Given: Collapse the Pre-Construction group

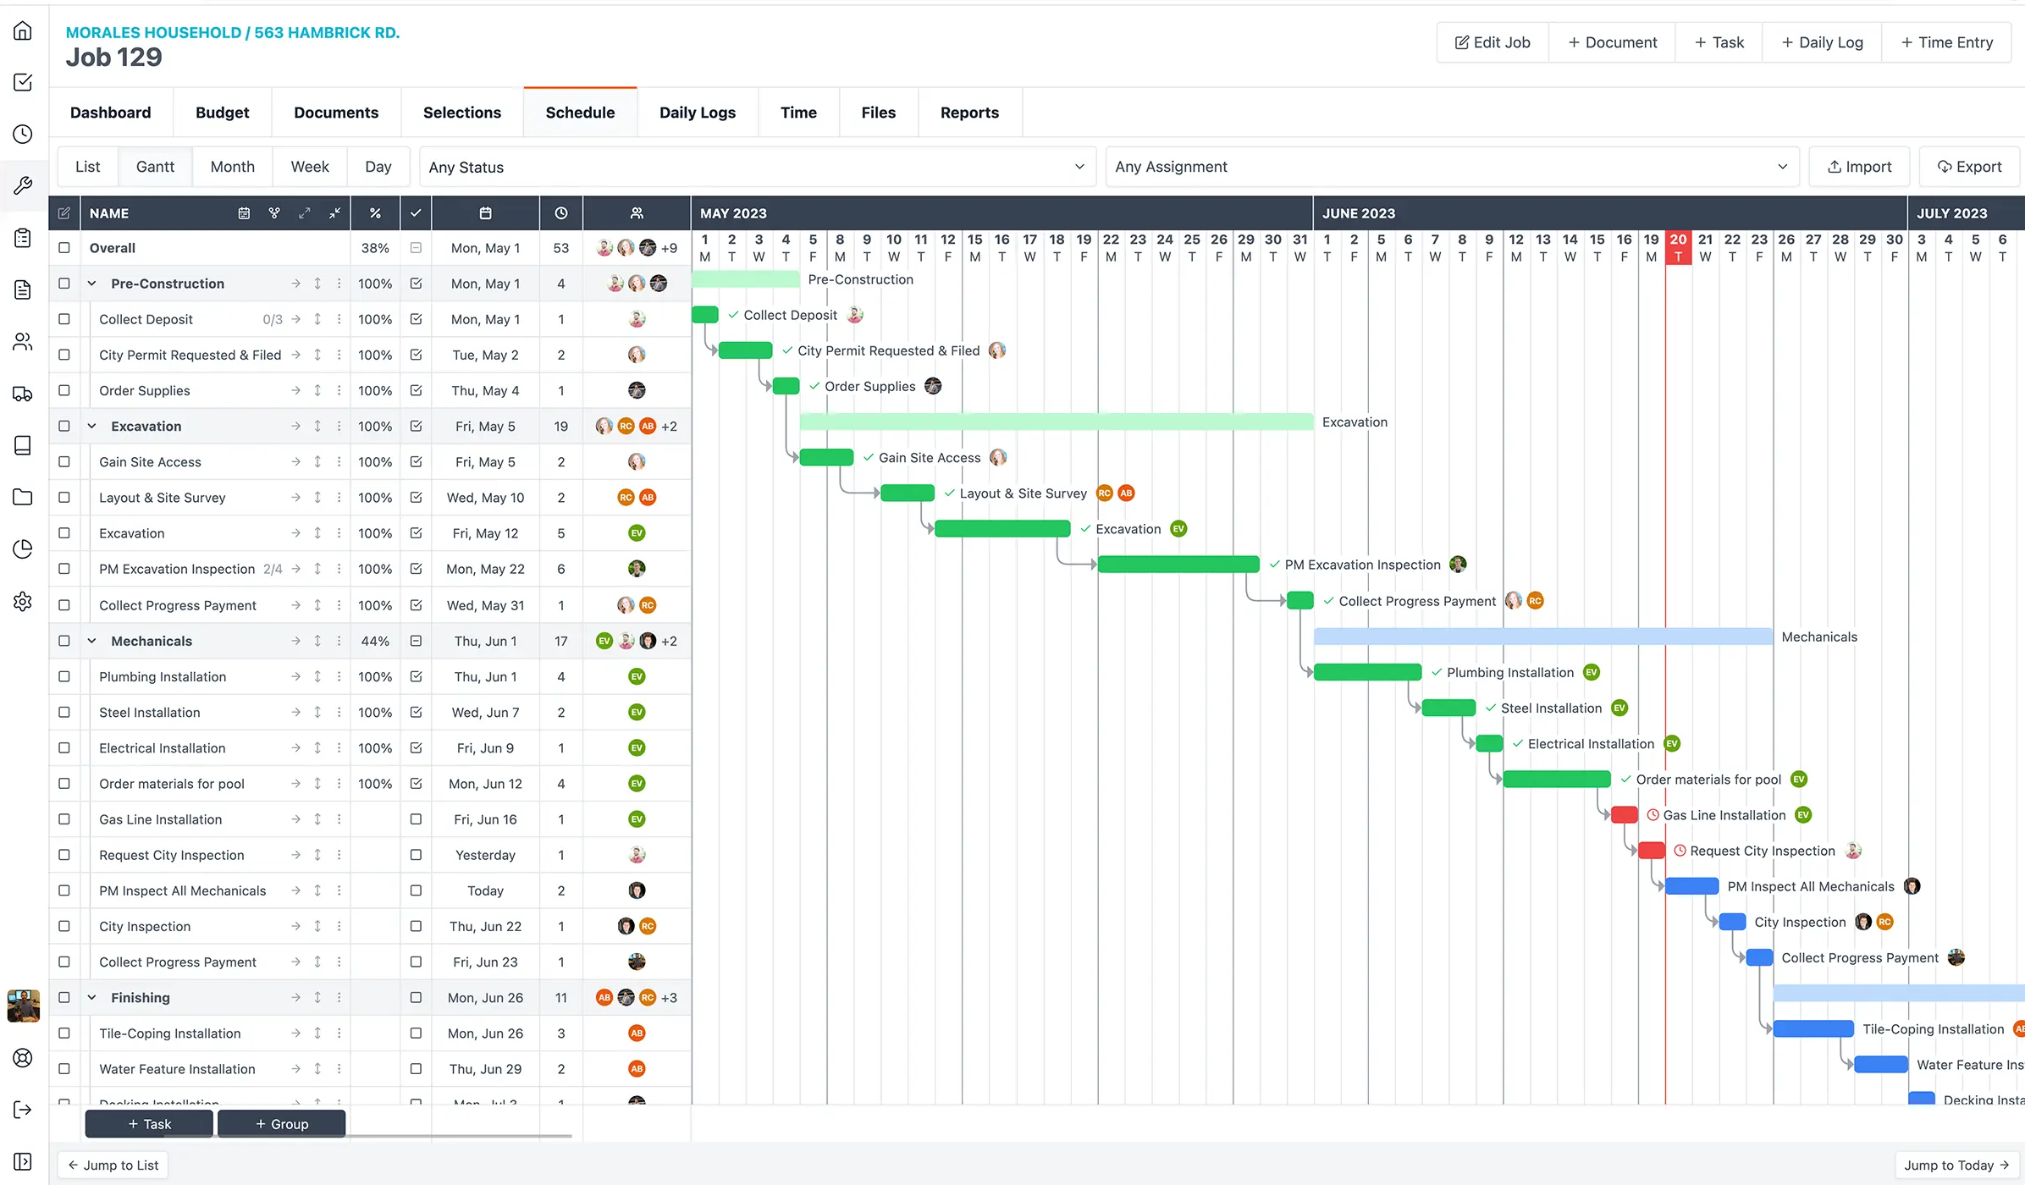Looking at the screenshot, I should coord(91,284).
